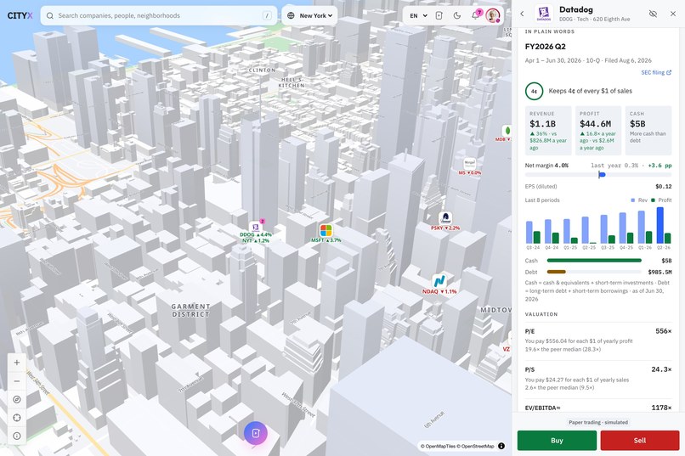Open map info circle control
Image resolution: width=685 pixels, height=456 pixels.
(x=17, y=436)
